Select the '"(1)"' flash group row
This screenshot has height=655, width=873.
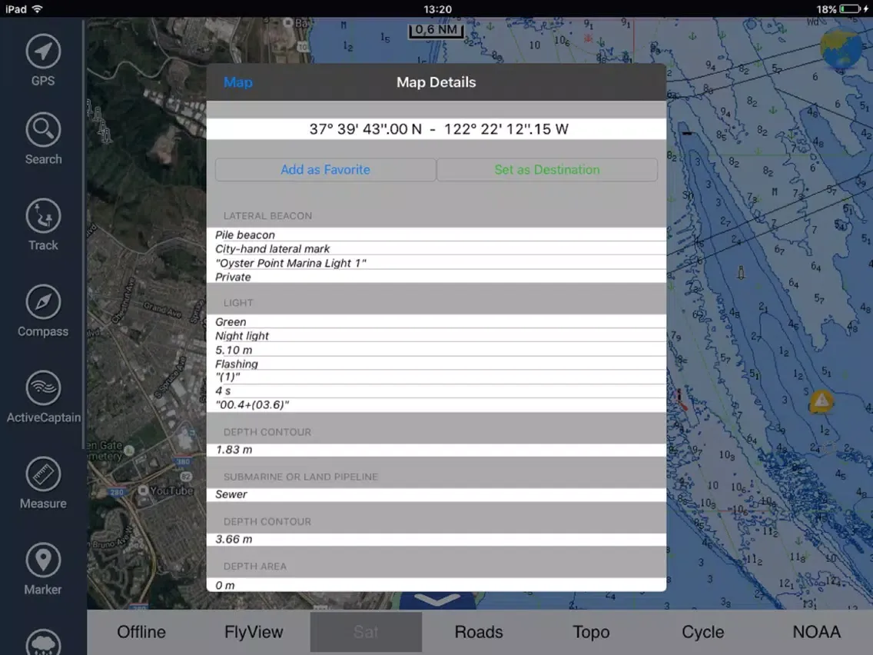(436, 377)
